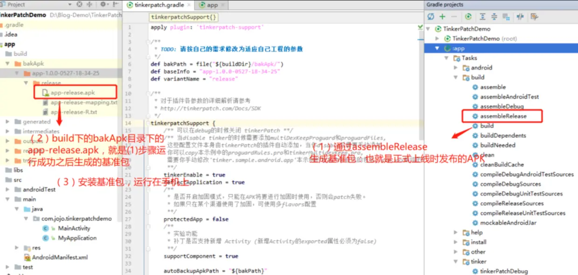578x275 pixels.
Task: Click line number 14 in the gutter
Action: tap(128, 123)
